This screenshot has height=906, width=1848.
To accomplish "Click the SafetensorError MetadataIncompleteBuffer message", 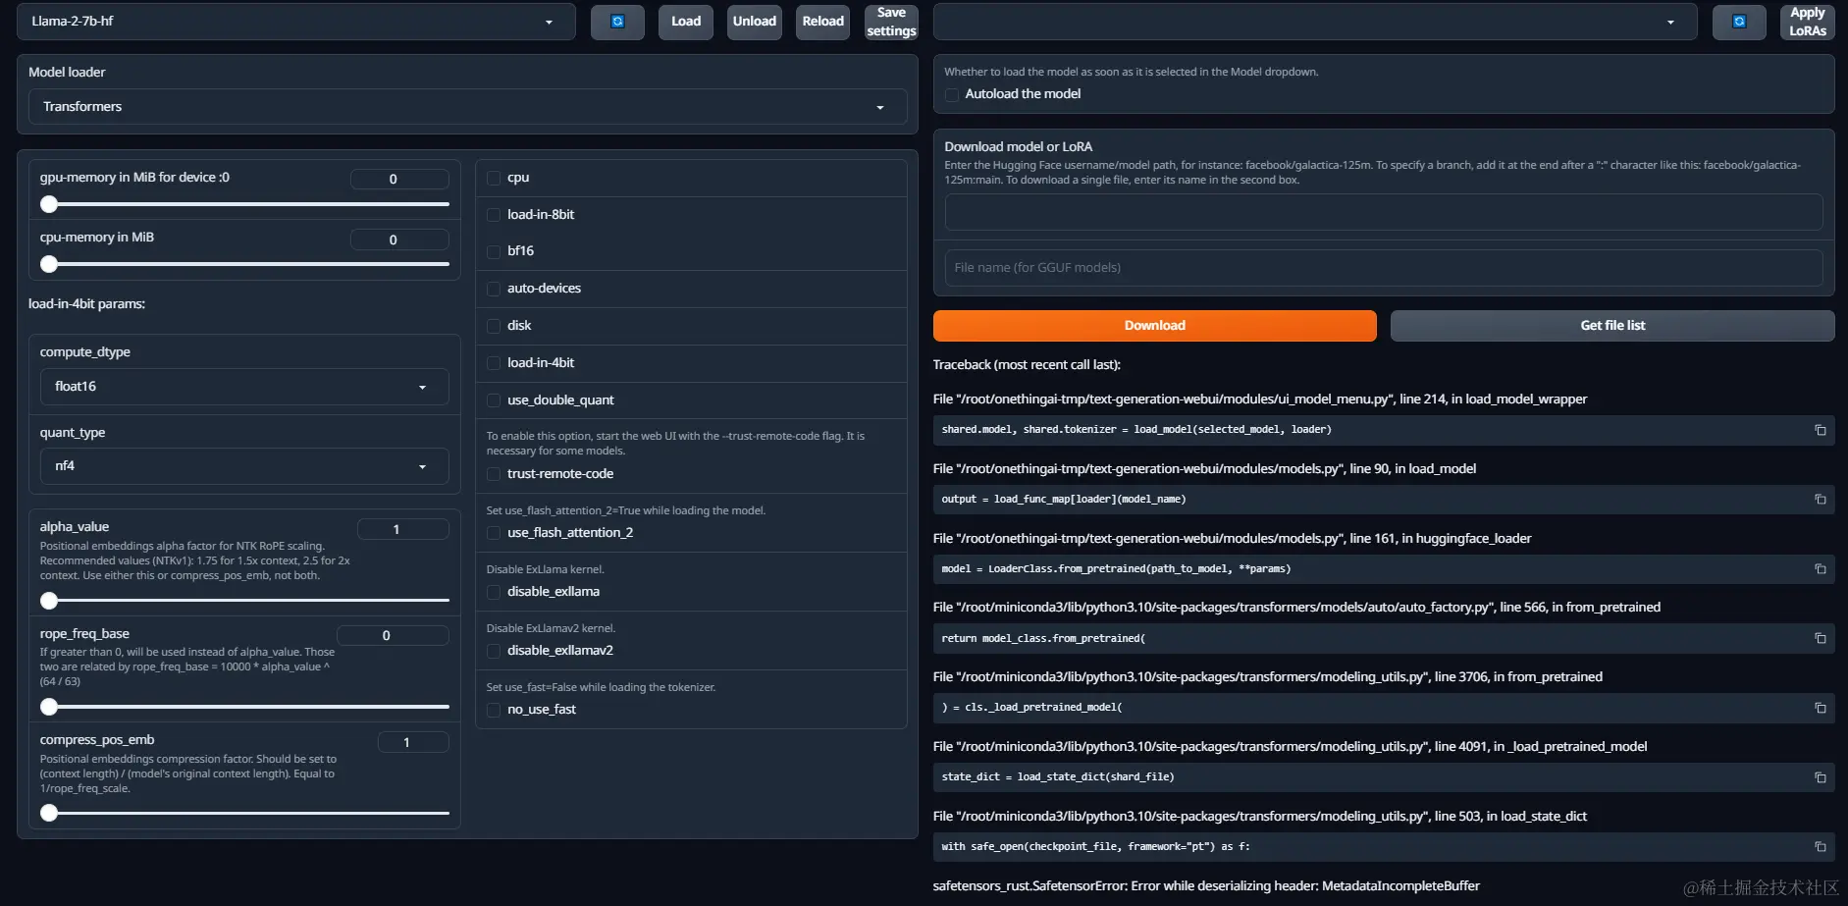I will (x=1206, y=886).
